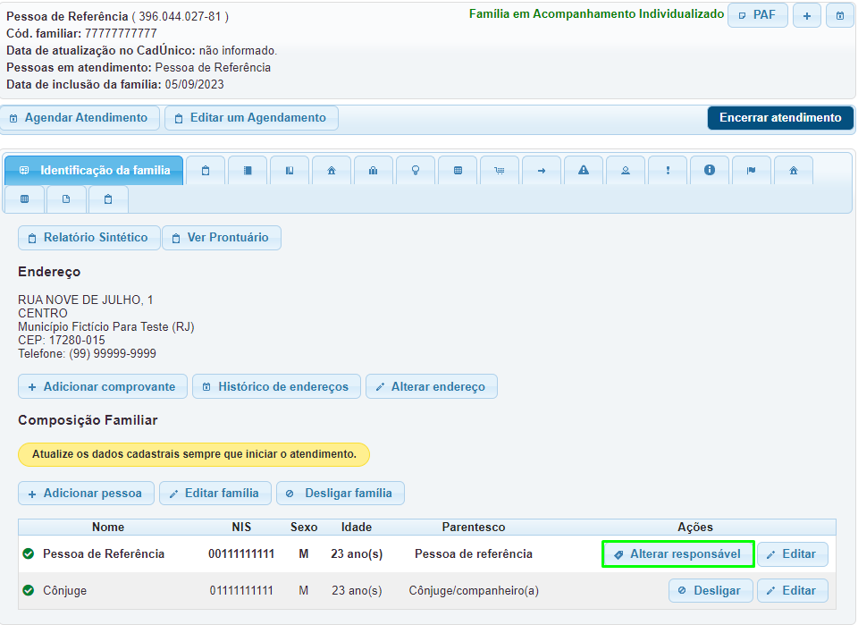Screen dimensions: 858x625
Task: Open Relatório Sintético report
Action: tap(89, 238)
